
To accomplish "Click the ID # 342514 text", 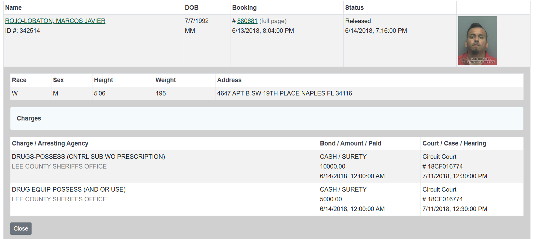I will [22, 31].
